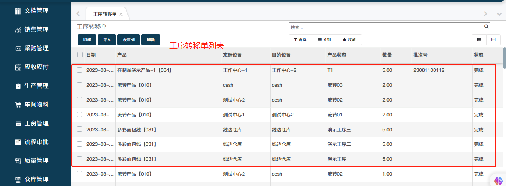
Task: Check the row for 在制品演示产品-1【034】
Action: point(80,70)
